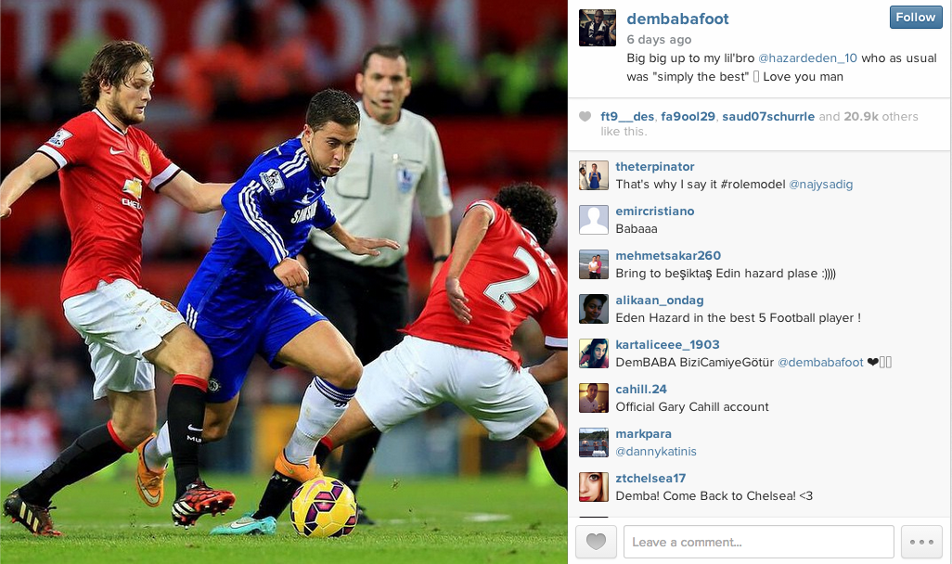Viewport: 952px width, 564px height.
Task: Click ztchelsea17's avatar image
Action: pos(593,487)
